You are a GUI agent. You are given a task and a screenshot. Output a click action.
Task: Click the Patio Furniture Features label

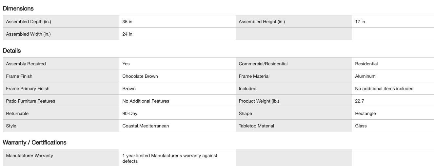30,101
